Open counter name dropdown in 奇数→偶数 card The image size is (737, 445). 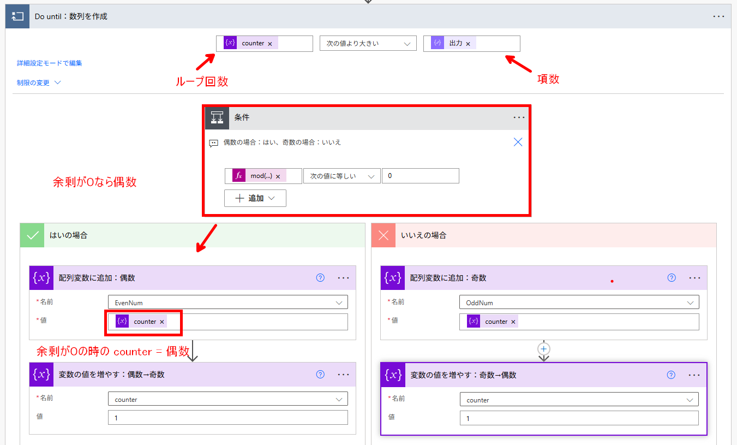579,400
